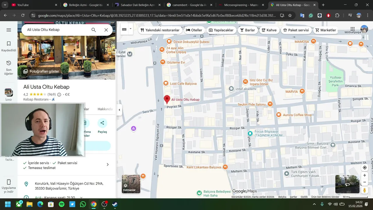Open Google account avatar
The width and height of the screenshot is (373, 210).
pos(364,29)
